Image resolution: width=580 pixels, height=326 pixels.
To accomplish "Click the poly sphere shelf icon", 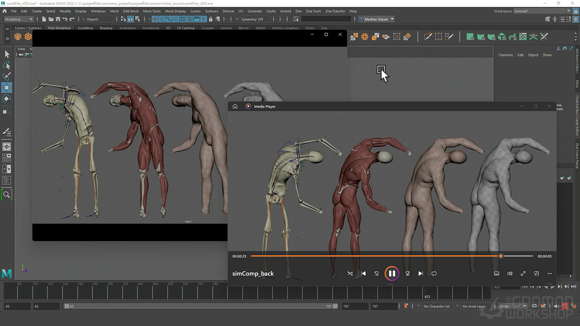I will pos(18,37).
